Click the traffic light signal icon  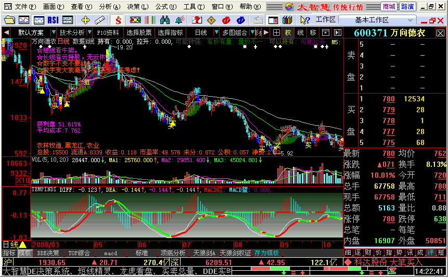pos(135,20)
